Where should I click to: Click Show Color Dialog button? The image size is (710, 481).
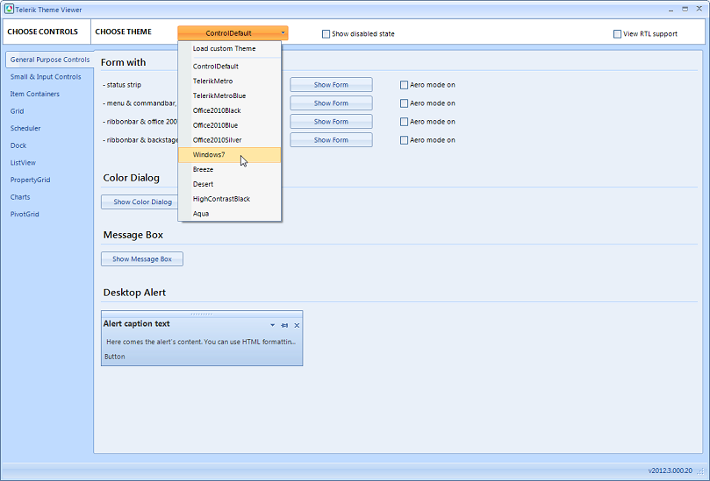click(x=140, y=202)
